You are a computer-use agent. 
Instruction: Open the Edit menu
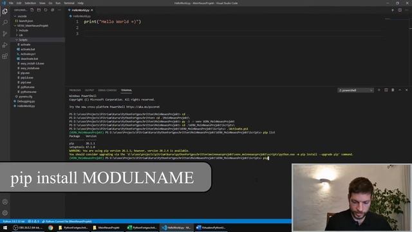19,3
